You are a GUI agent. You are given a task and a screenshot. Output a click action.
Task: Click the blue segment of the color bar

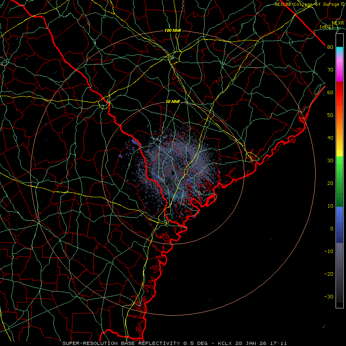pos(339,225)
